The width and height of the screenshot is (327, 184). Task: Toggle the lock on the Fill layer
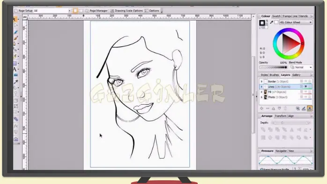tap(310, 92)
